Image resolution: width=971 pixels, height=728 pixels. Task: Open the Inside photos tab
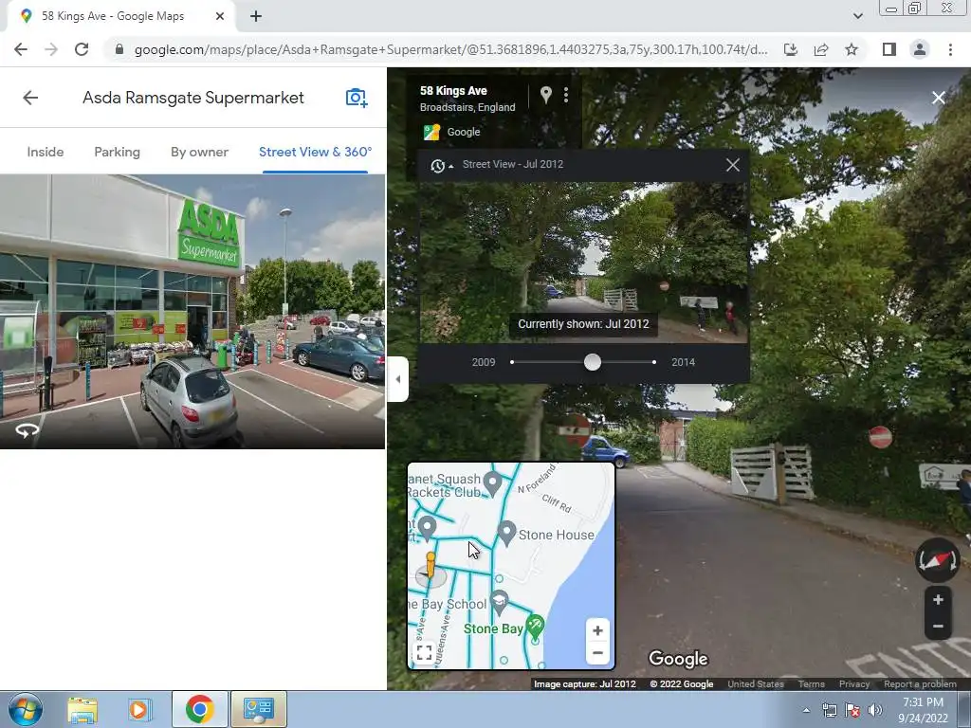point(46,152)
